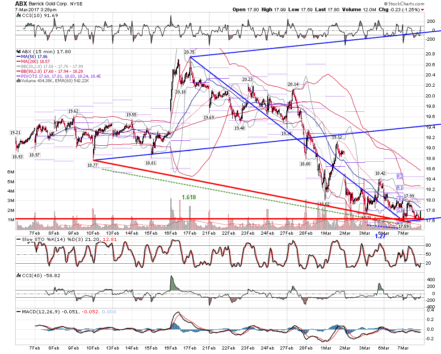Viewport: 441px width, 354px height.
Task: Click the 20.23 price label
Action: click(248, 80)
